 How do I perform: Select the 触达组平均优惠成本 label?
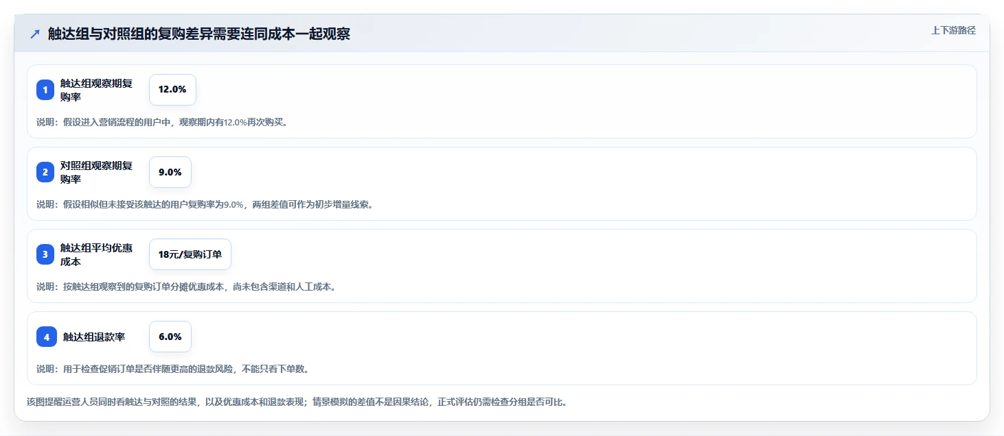(x=96, y=254)
